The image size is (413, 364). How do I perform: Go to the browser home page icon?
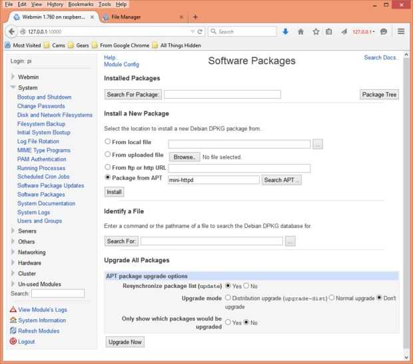click(x=300, y=31)
